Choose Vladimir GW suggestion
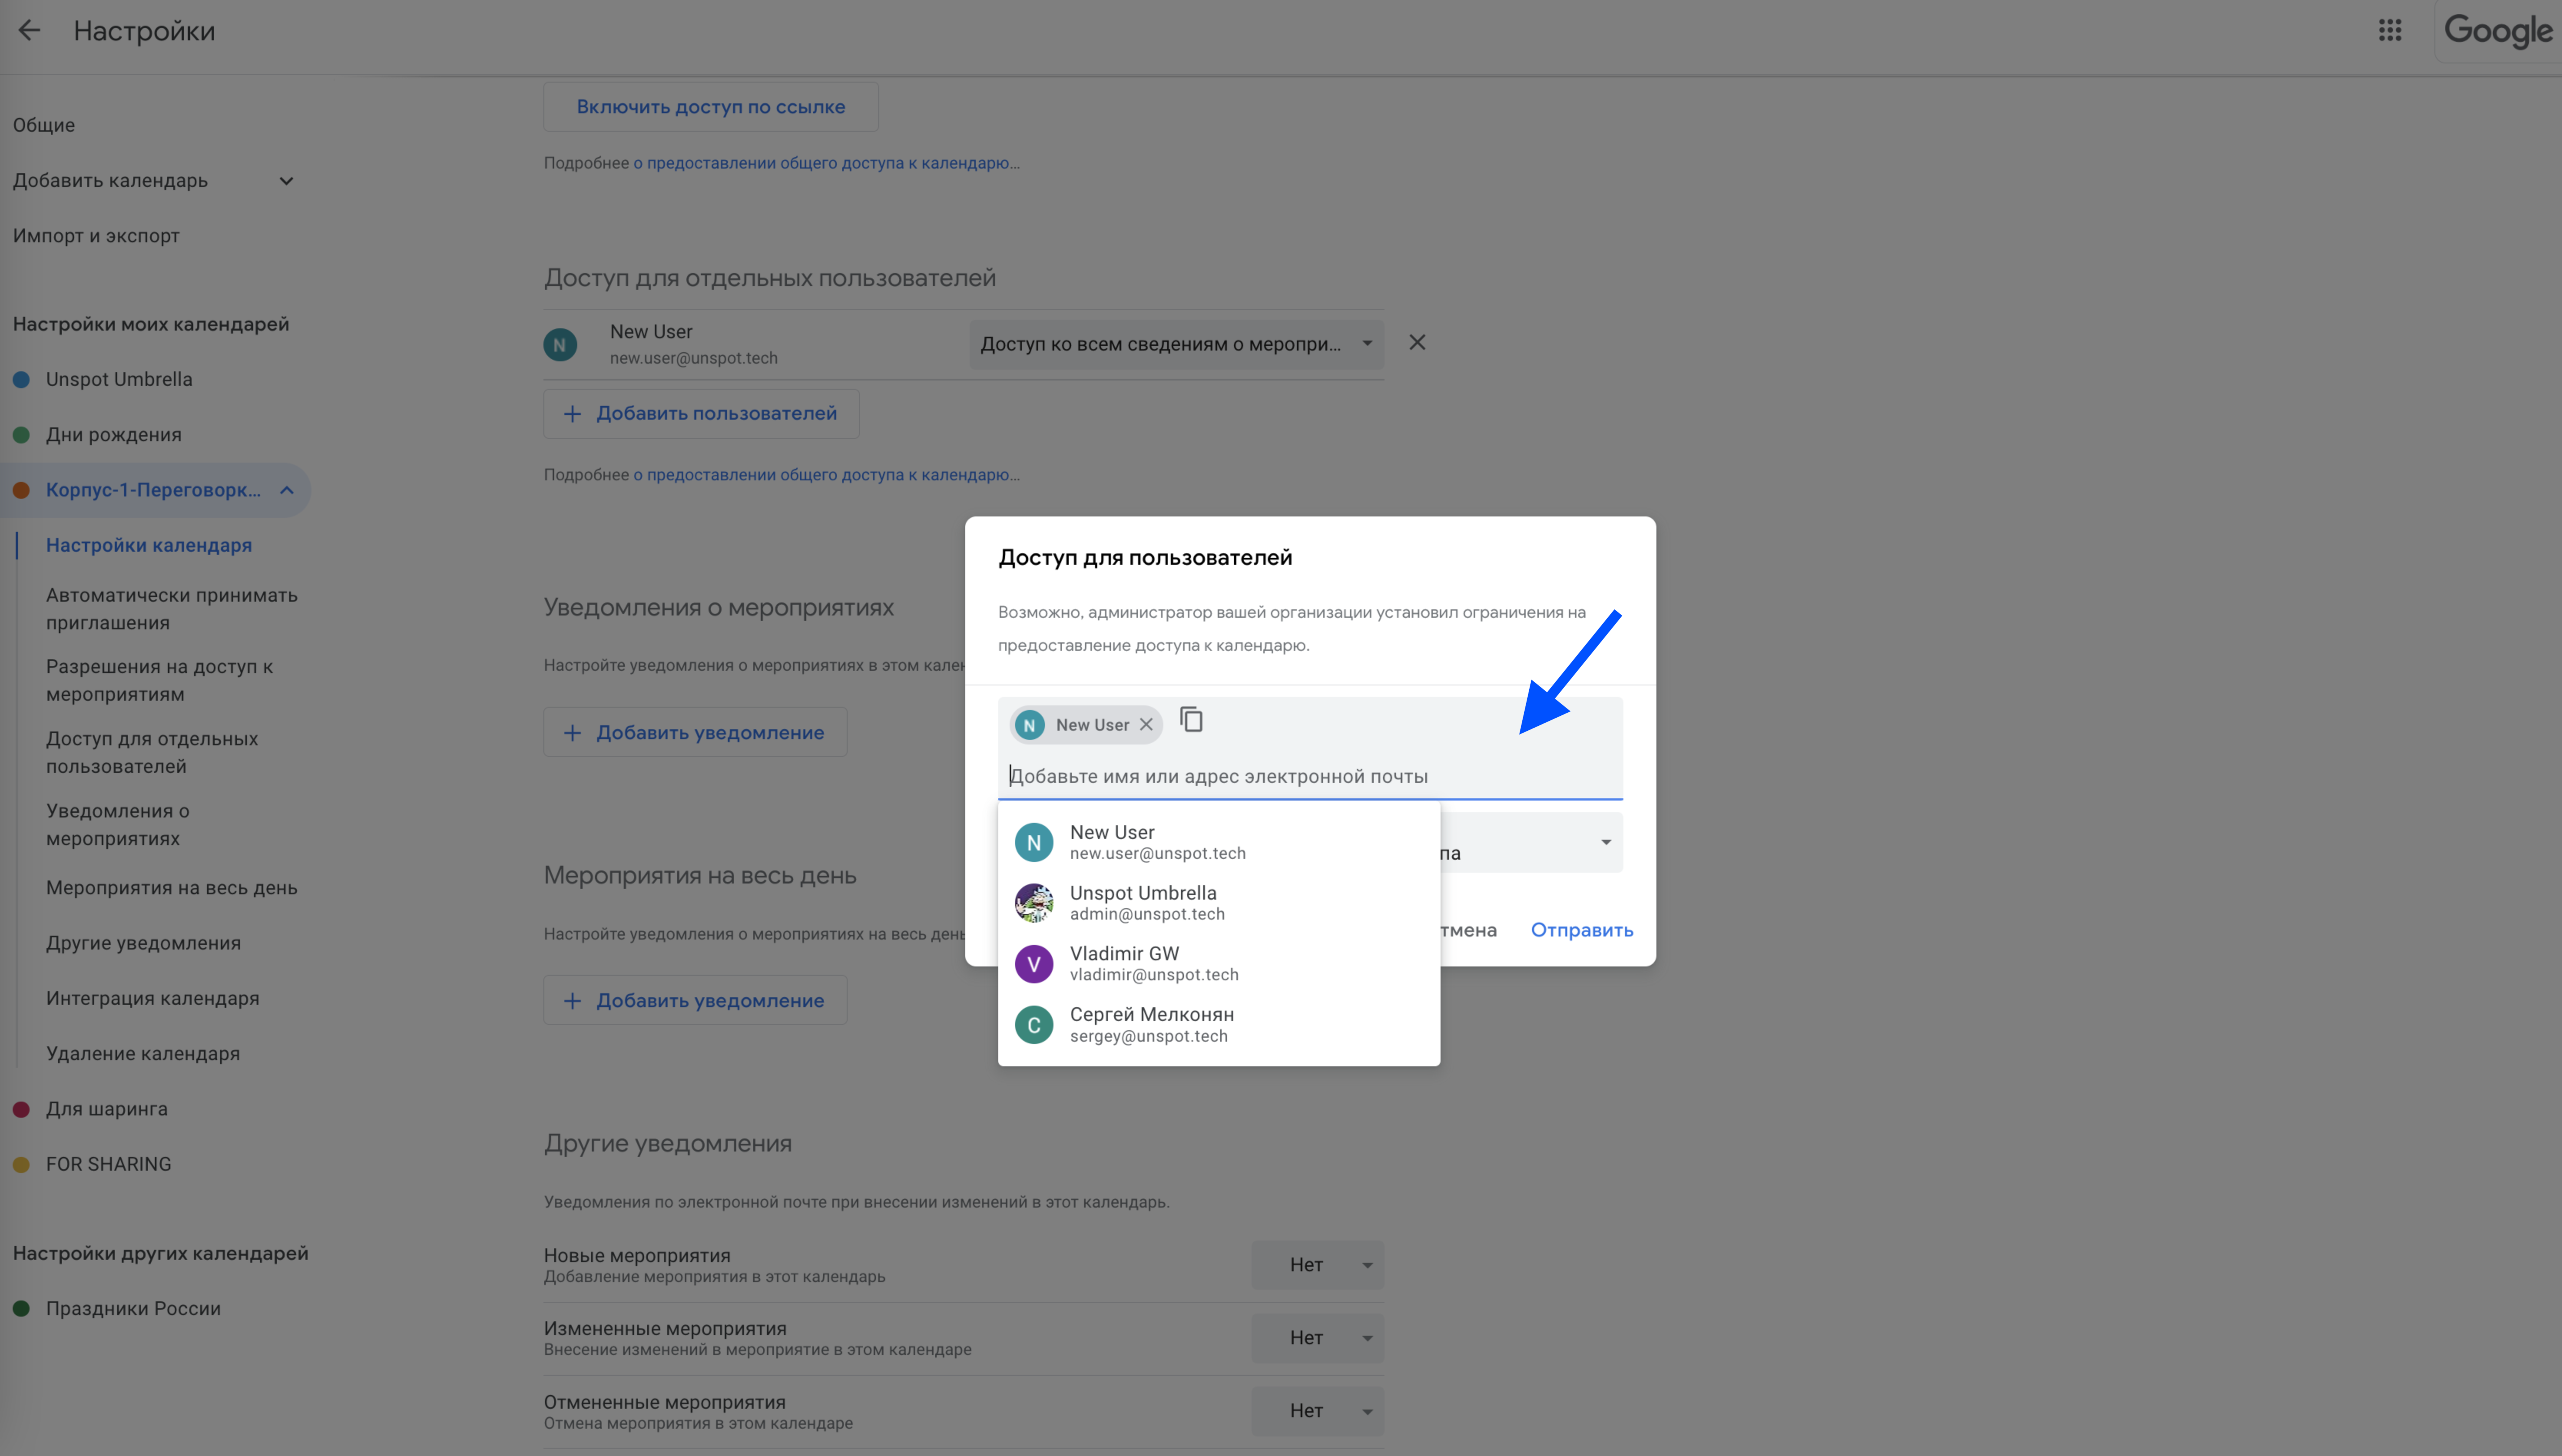The height and width of the screenshot is (1456, 2562). [x=1219, y=964]
